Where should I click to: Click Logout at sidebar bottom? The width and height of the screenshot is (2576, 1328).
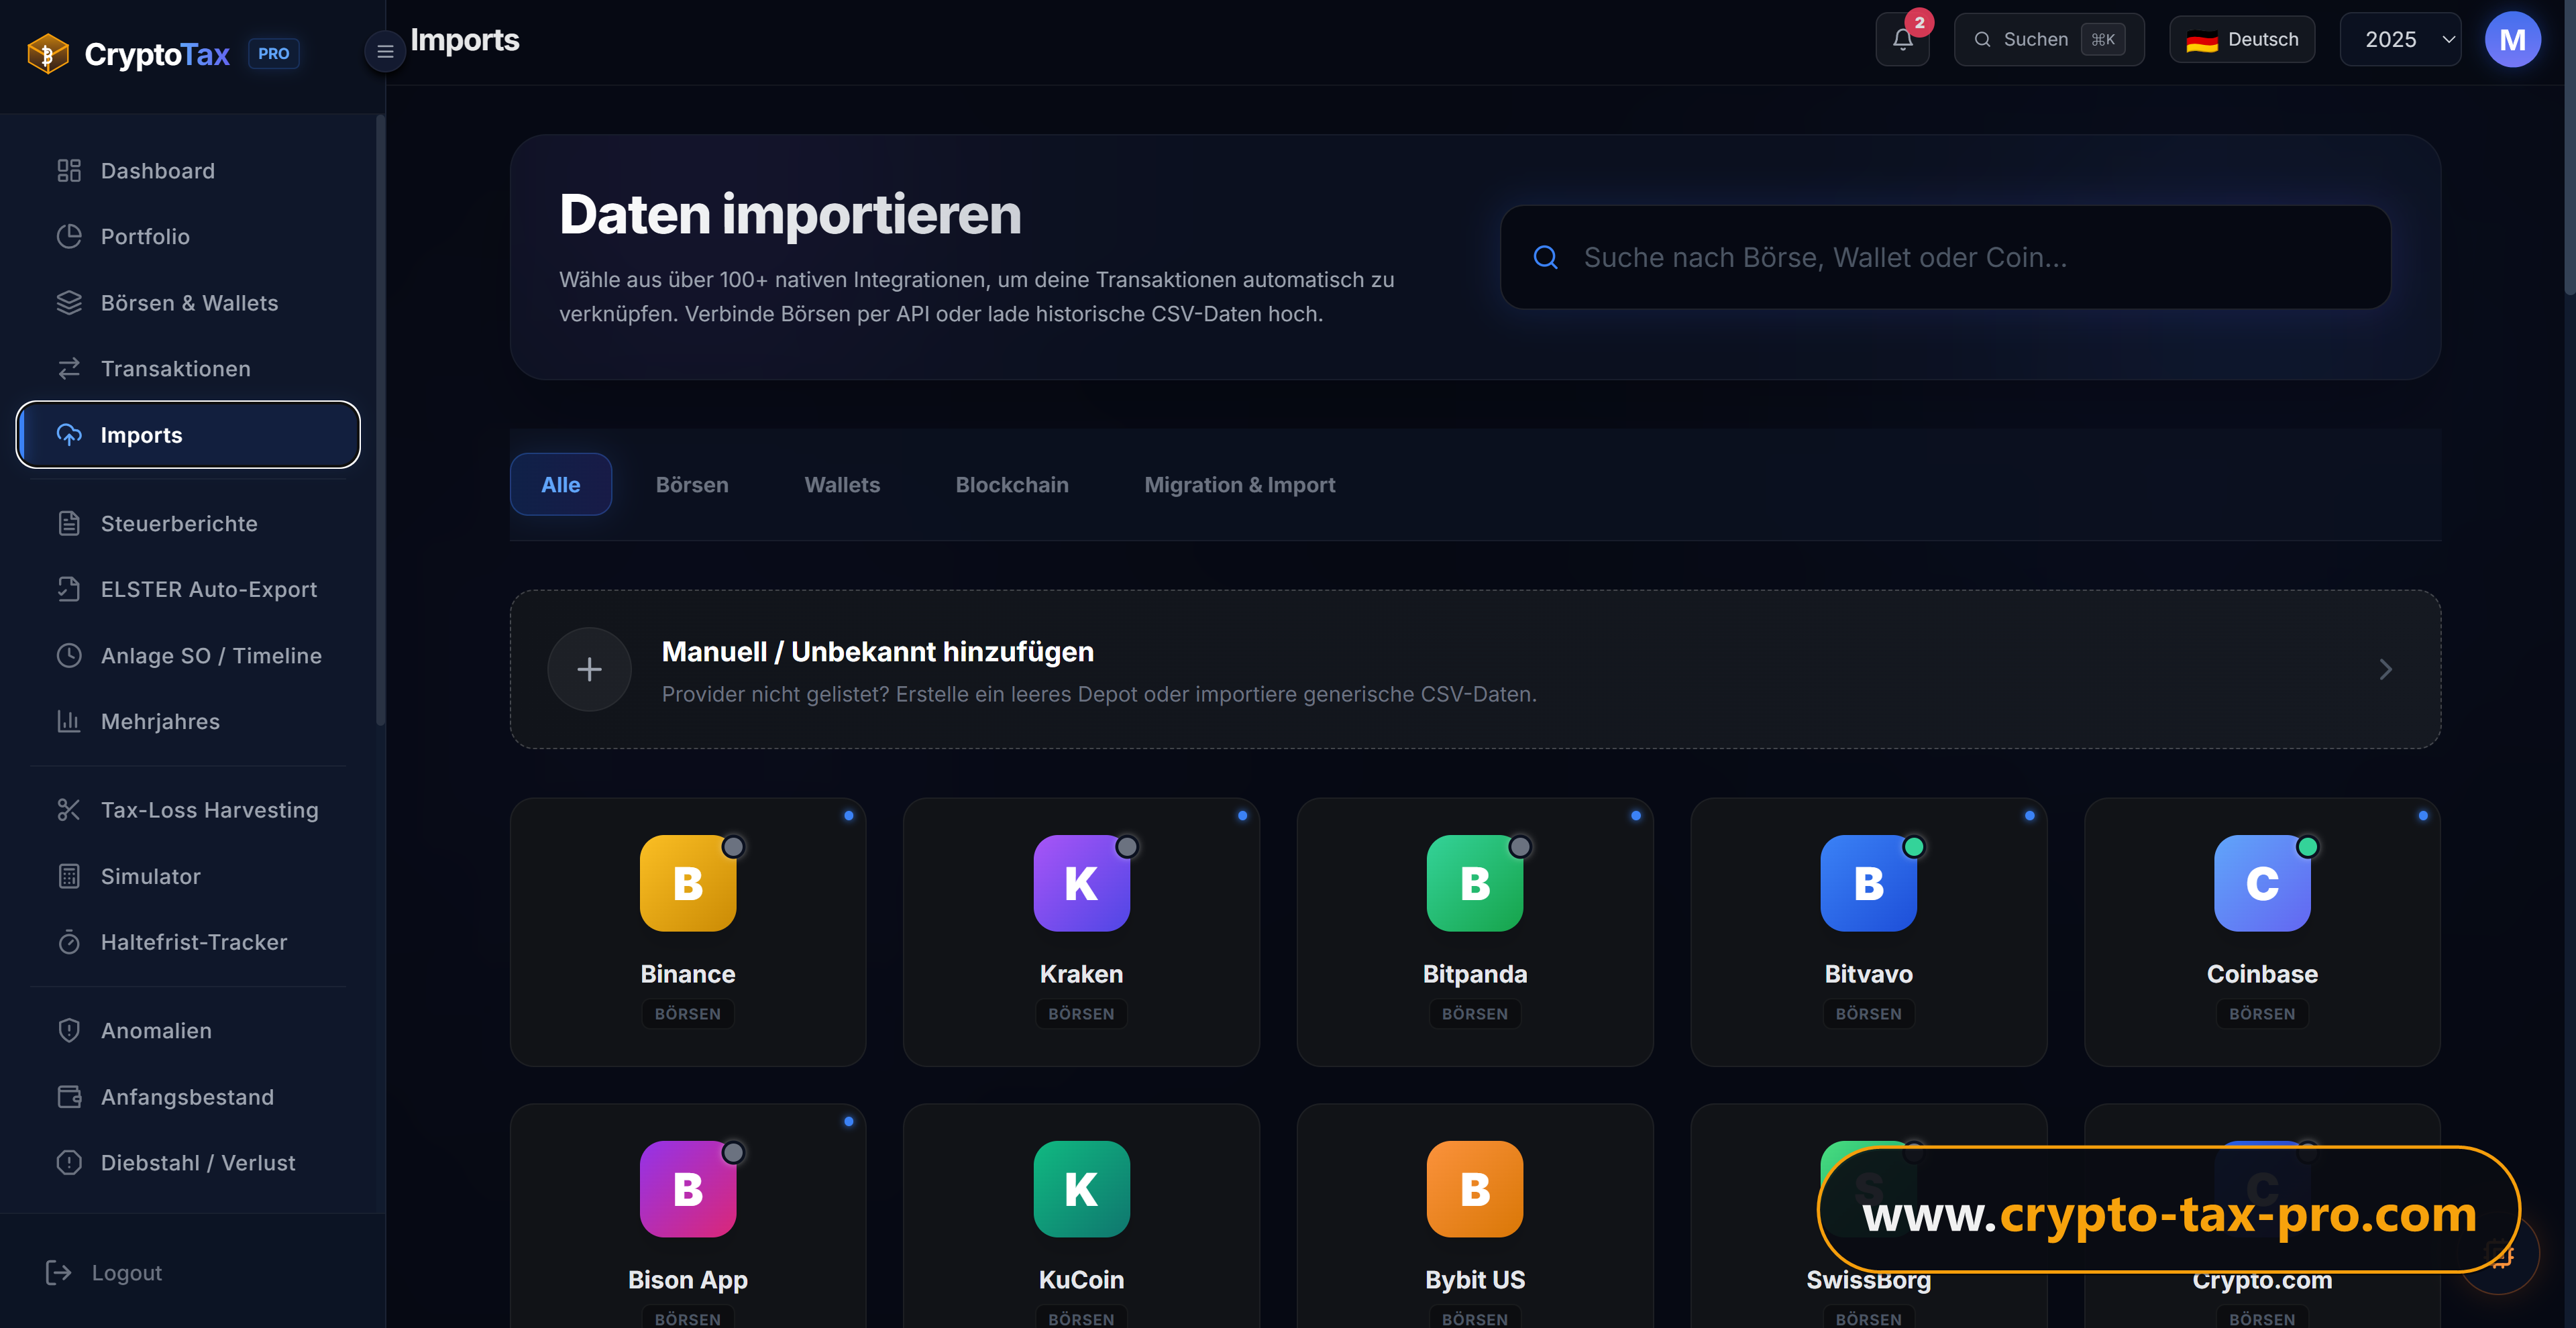tap(104, 1273)
